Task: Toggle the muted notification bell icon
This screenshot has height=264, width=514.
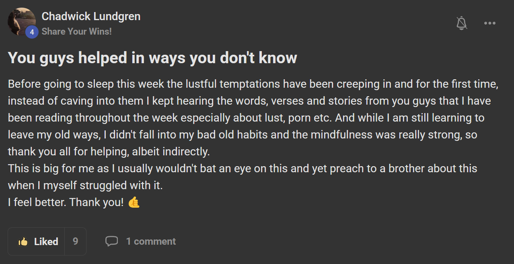Action: [462, 23]
